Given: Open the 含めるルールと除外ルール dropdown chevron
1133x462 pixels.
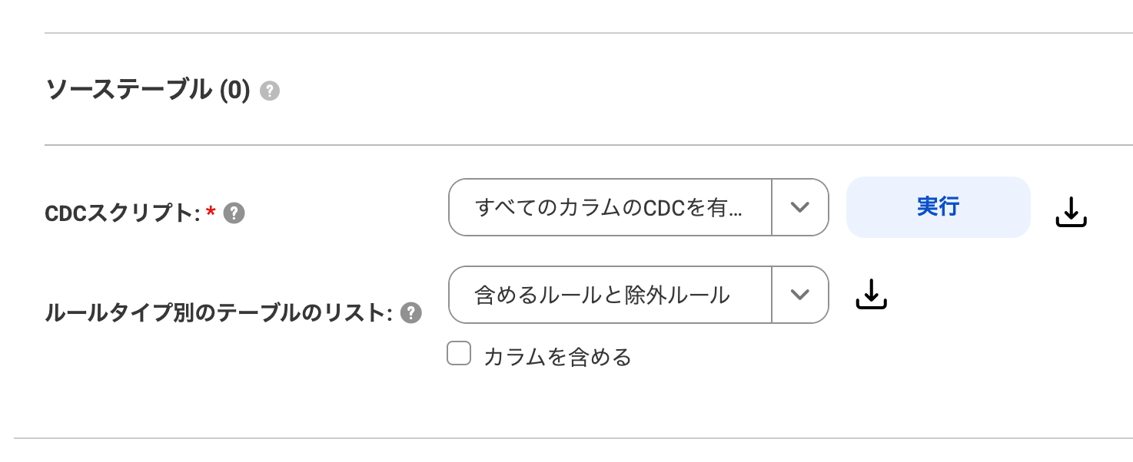Looking at the screenshot, I should tap(800, 295).
